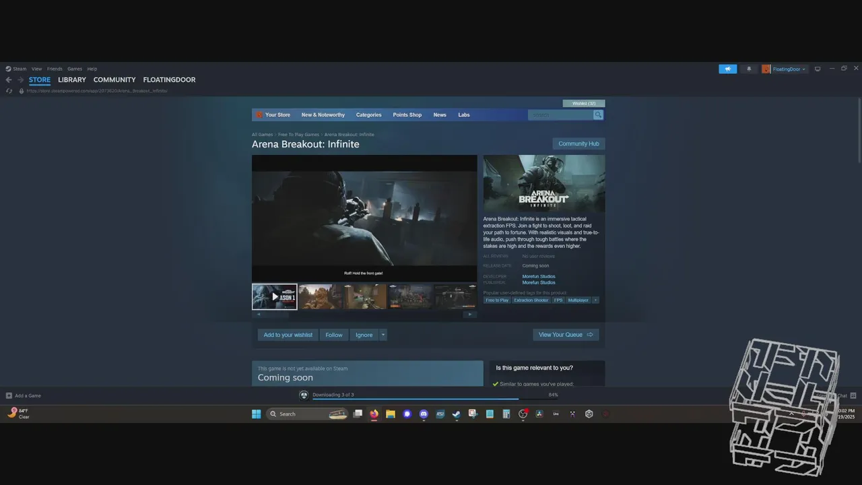Click the store search input field
This screenshot has width=862, height=485.
pyautogui.click(x=560, y=115)
